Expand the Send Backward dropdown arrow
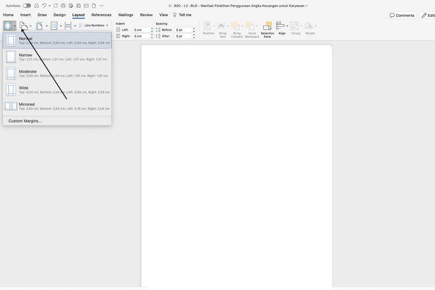This screenshot has height=290, width=435. point(257,26)
